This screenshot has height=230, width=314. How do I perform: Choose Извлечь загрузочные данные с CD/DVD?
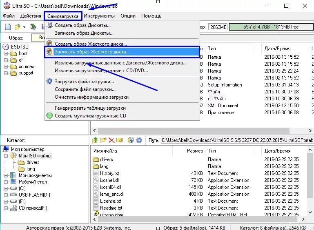tap(122, 71)
